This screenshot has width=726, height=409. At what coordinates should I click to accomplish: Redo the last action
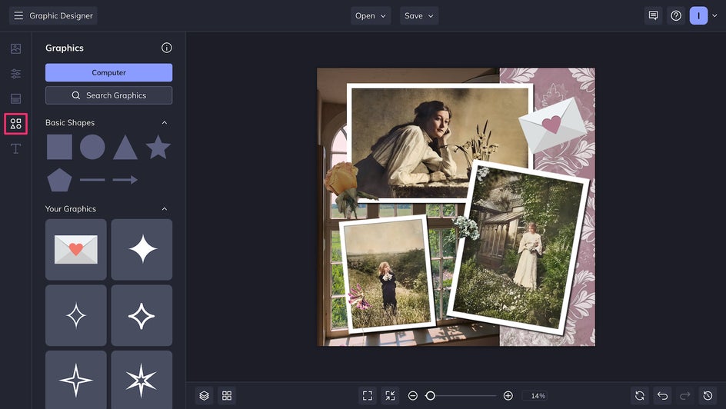coord(685,396)
